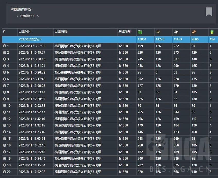218x178 pixels.
Task: Expand the row 20 sortie entry
Action: [5, 172]
